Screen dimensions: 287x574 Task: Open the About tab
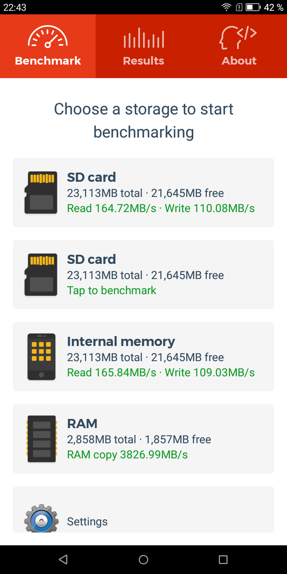coord(239,46)
